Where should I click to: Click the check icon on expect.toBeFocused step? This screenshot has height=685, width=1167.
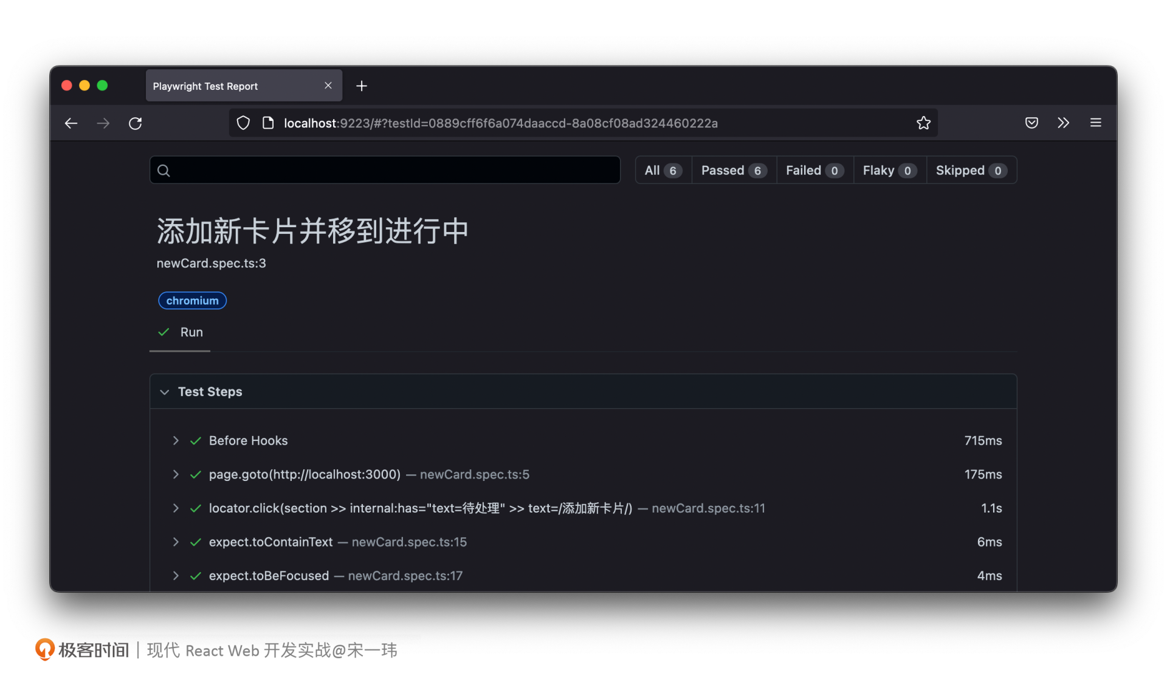pos(196,576)
